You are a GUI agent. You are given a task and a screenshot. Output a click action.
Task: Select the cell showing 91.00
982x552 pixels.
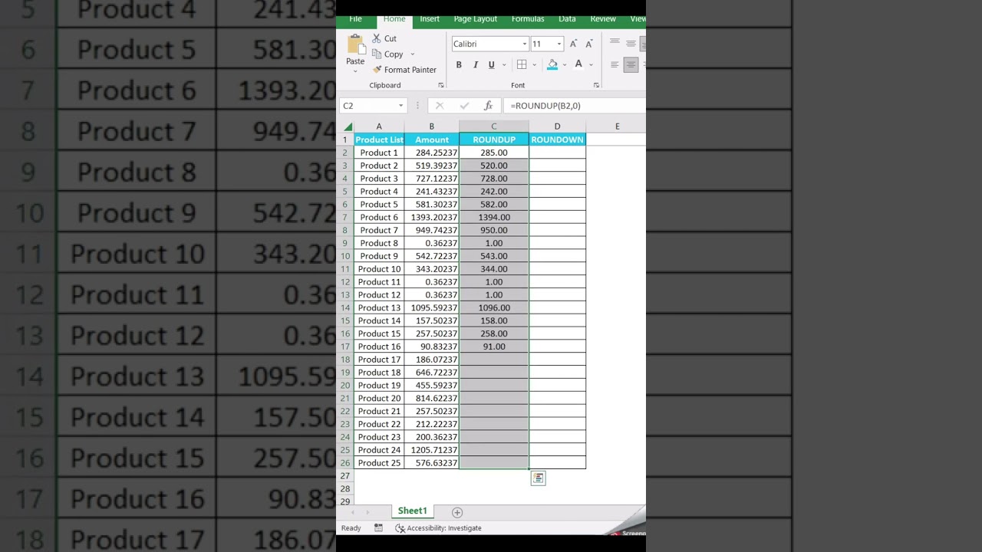click(494, 347)
